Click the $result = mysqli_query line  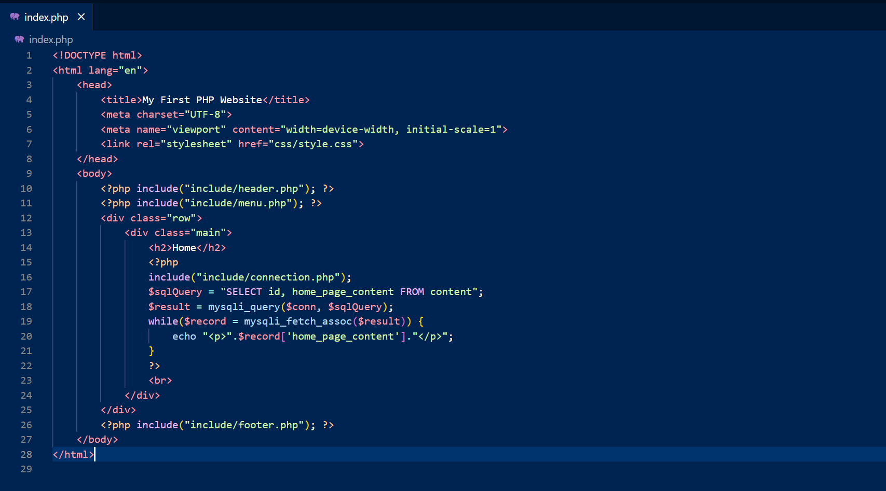(271, 307)
